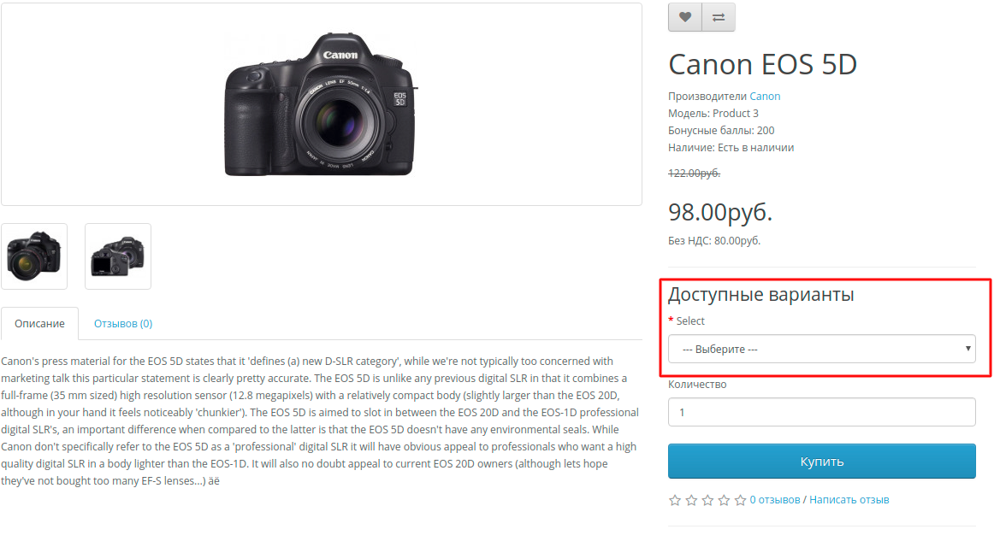Viewport: 1000px width, 547px height.
Task: Open the main Canon camera product image
Action: click(x=321, y=104)
